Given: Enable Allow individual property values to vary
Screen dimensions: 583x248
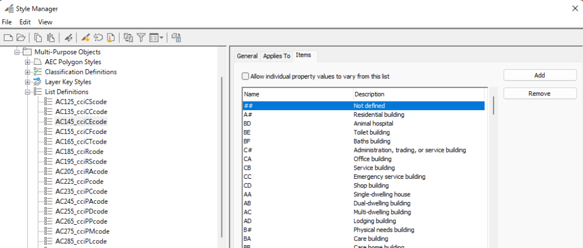Looking at the screenshot, I should tap(245, 77).
